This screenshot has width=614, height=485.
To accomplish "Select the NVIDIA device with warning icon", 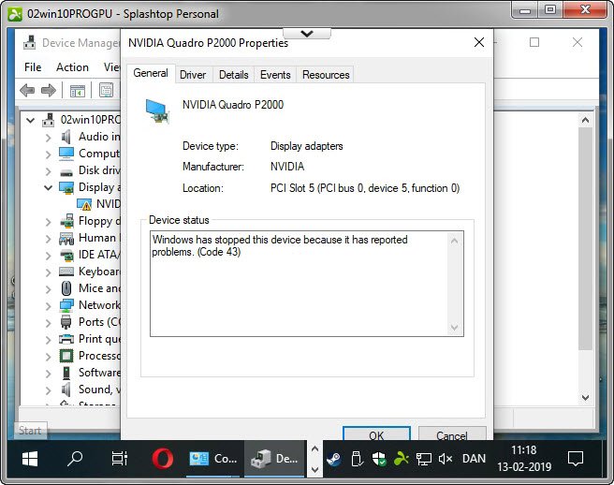I will pyautogui.click(x=98, y=204).
